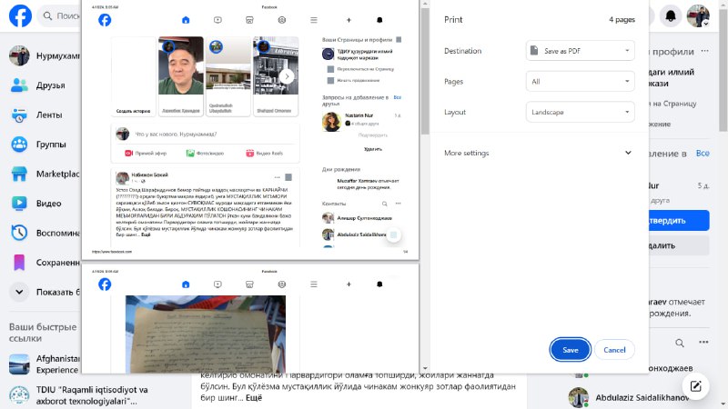
Task: Open Группы in the left sidebar
Action: pos(44,145)
